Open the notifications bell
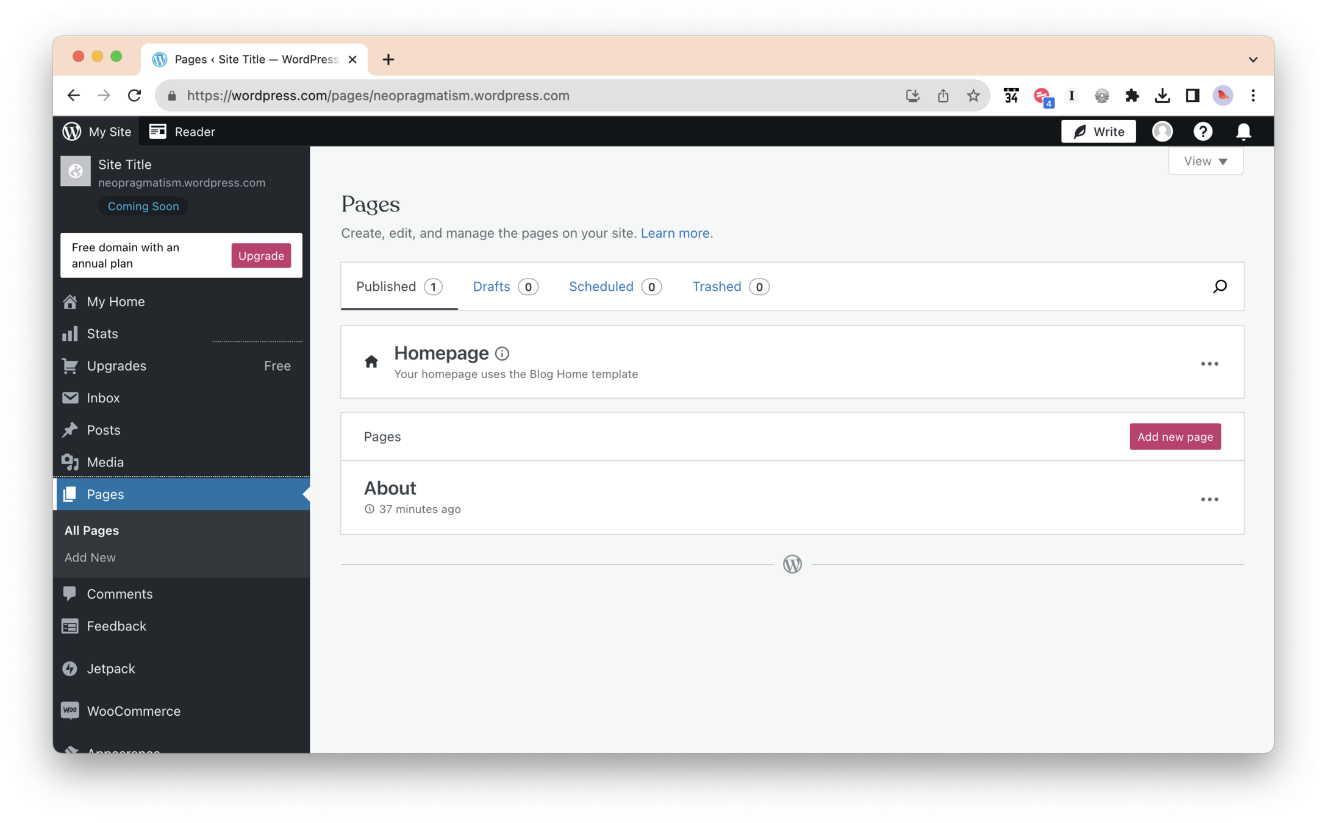Screen dimensions: 1327x823 tap(1243, 132)
